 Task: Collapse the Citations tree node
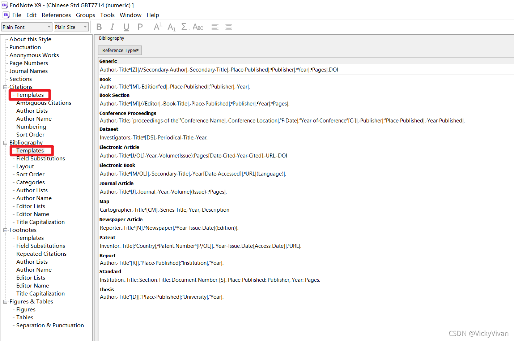coord(5,87)
